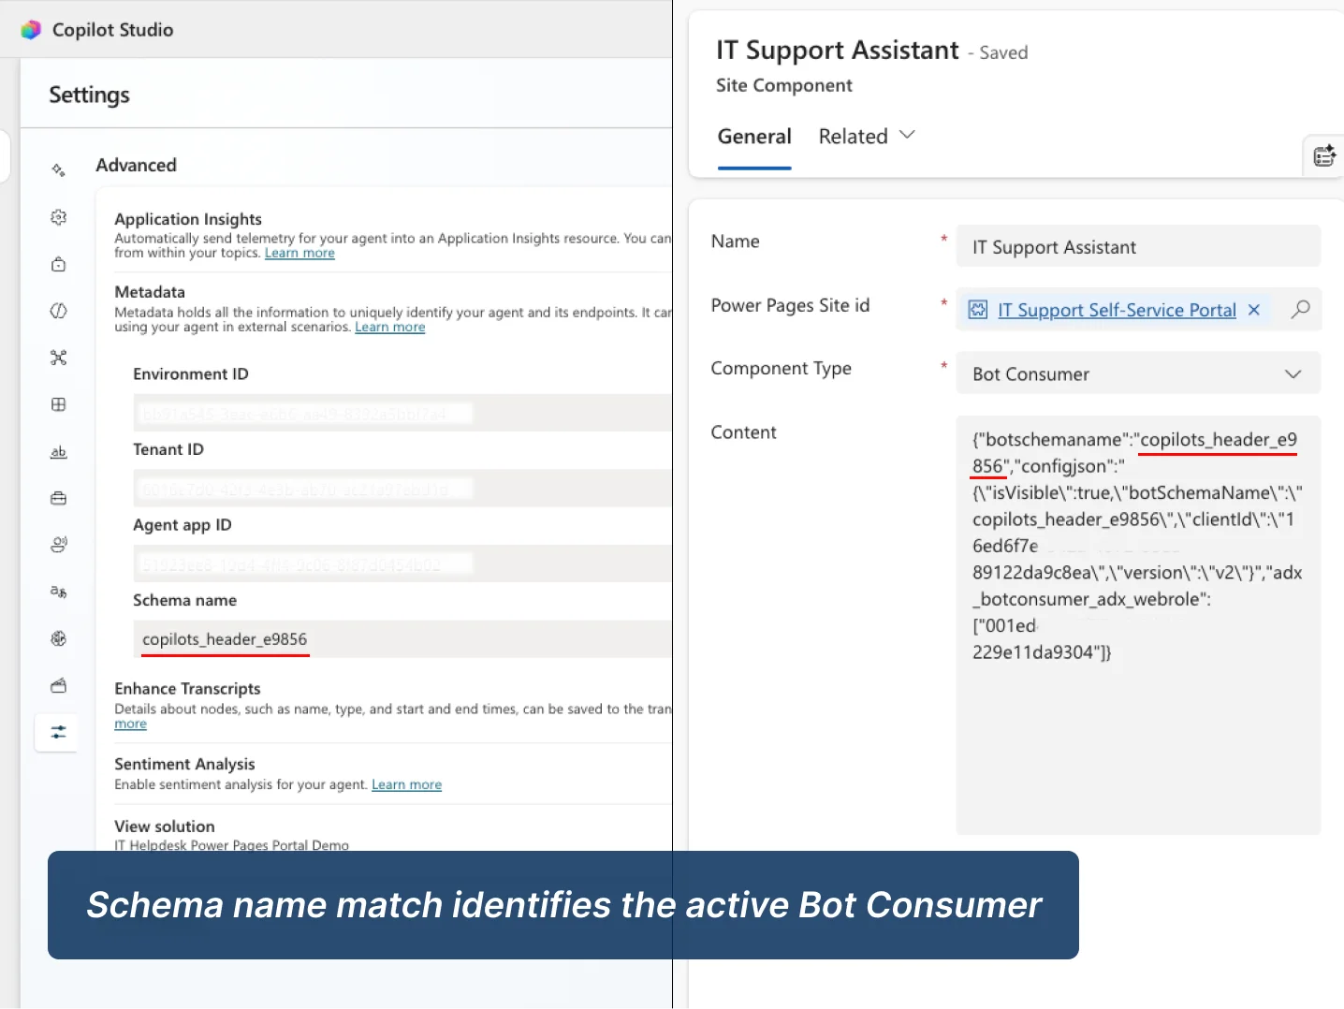The image size is (1344, 1009).
Task: Click the Name field with IT Support Assistant
Action: 1138,247
